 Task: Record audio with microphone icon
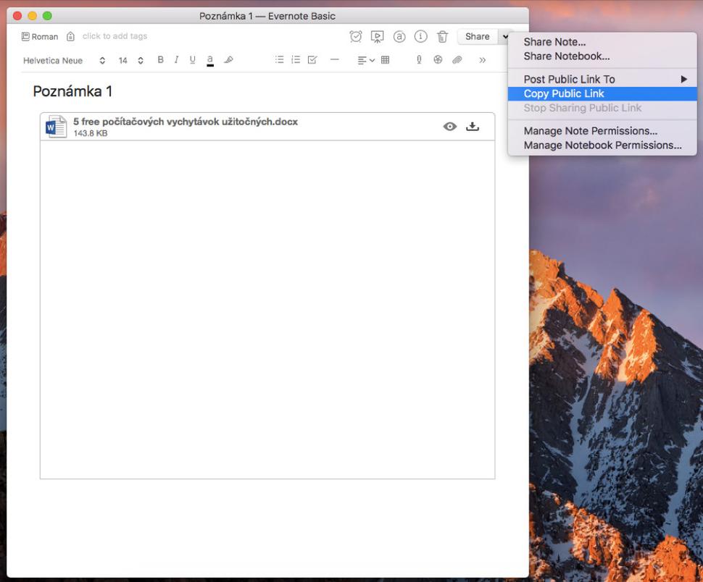419,59
